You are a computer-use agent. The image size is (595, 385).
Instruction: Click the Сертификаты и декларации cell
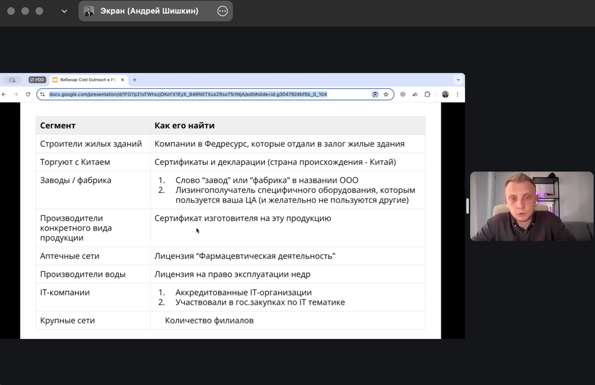click(x=288, y=162)
